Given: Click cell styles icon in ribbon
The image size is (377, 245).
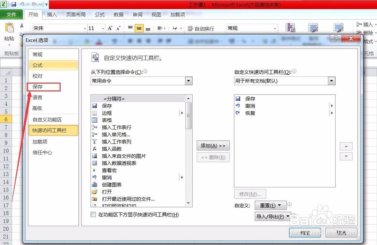Looking at the screenshot, I should (x=338, y=27).
